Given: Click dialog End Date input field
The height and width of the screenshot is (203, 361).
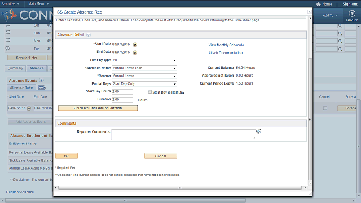Looking at the screenshot, I should pyautogui.click(x=122, y=52).
